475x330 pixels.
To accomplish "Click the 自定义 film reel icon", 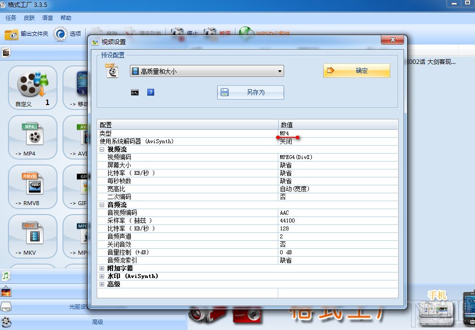I will pyautogui.click(x=33, y=84).
